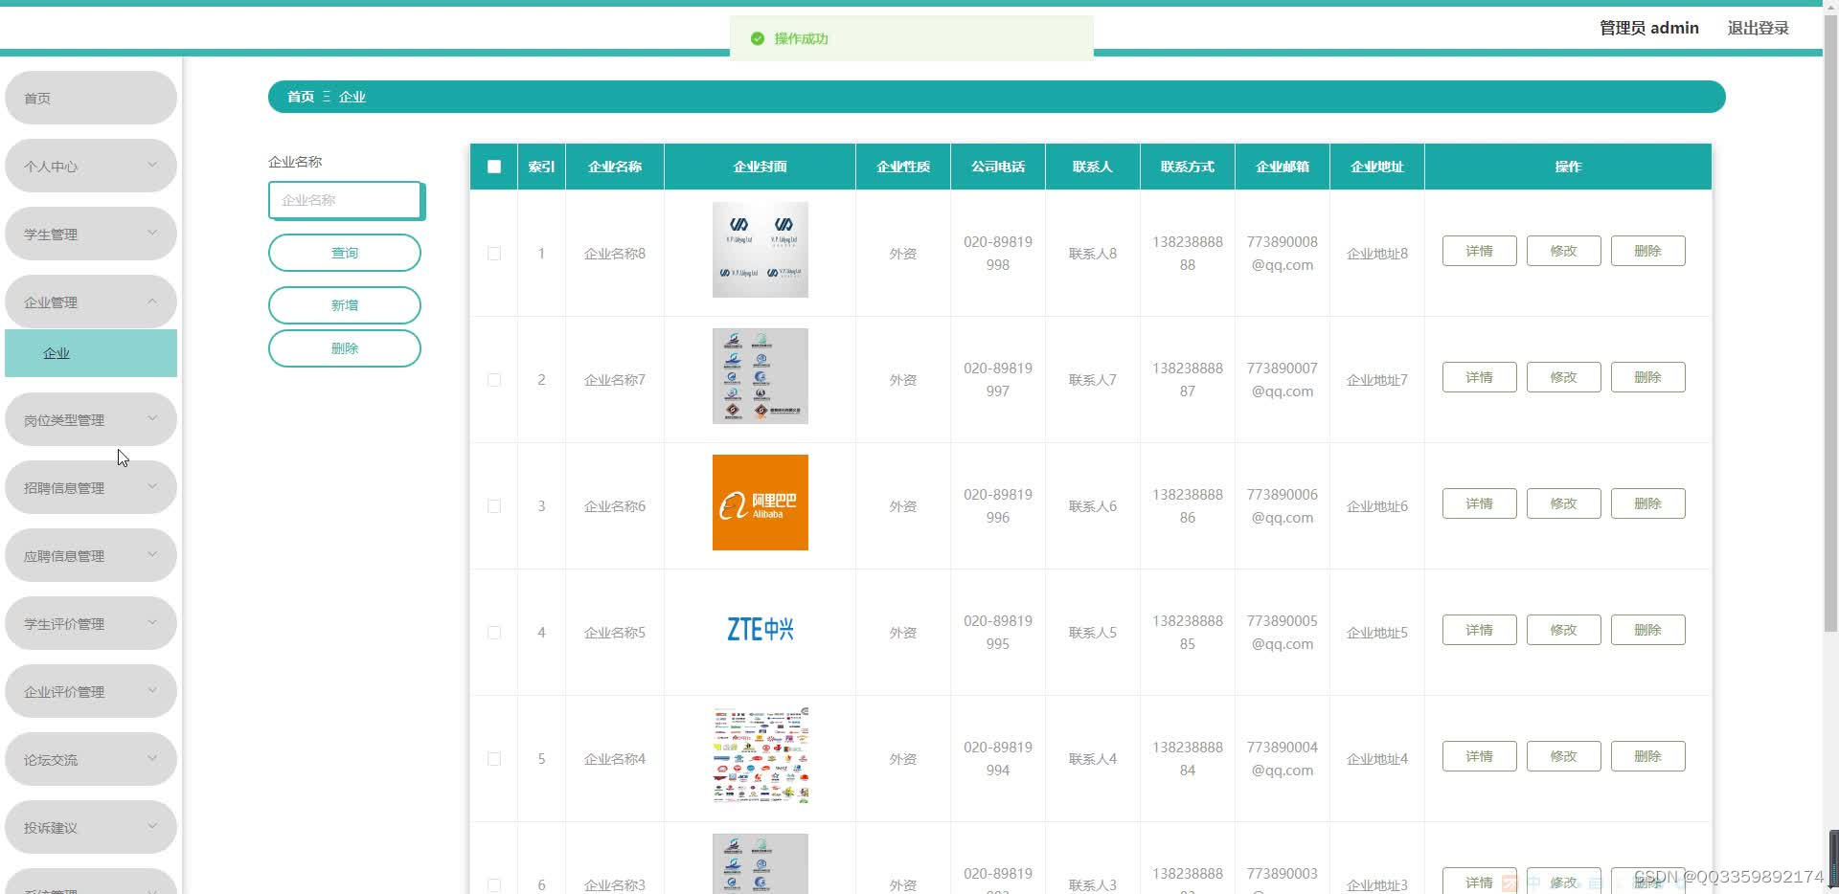Click 退出登录 to log out

[1758, 28]
